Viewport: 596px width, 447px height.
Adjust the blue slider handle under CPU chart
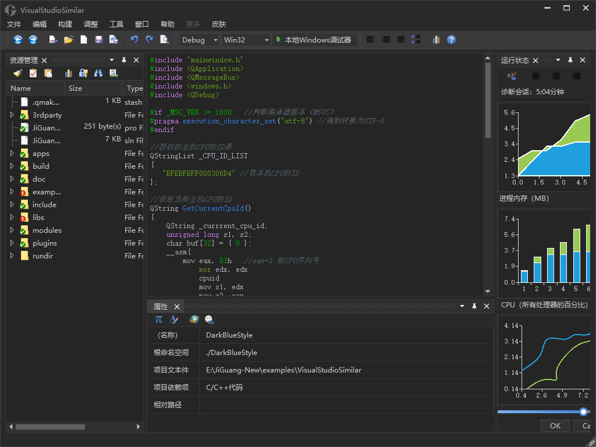(x=583, y=411)
